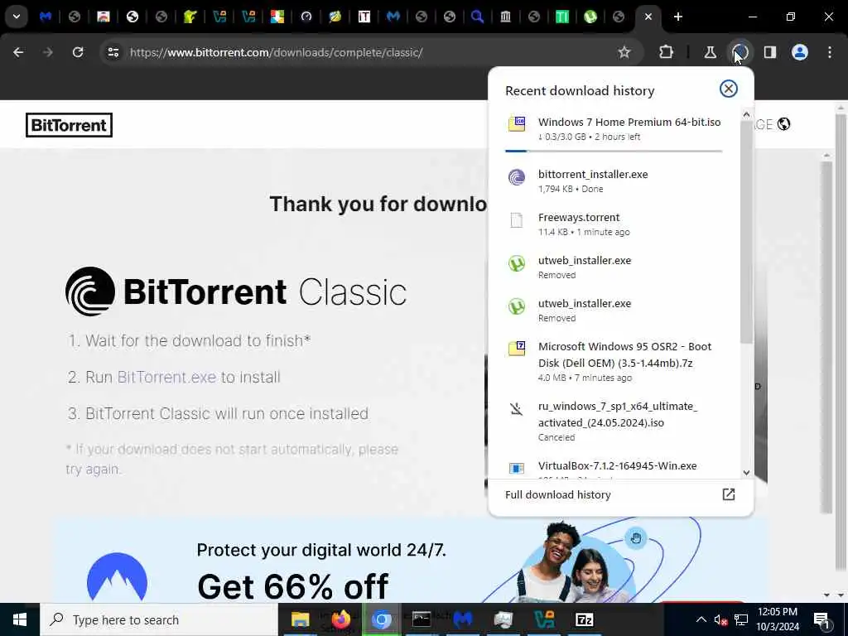
Task: Open Chrome Labs flask icon
Action: pos(710,52)
